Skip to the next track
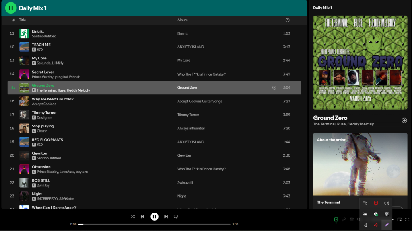The image size is (412, 231). pyautogui.click(x=166, y=217)
